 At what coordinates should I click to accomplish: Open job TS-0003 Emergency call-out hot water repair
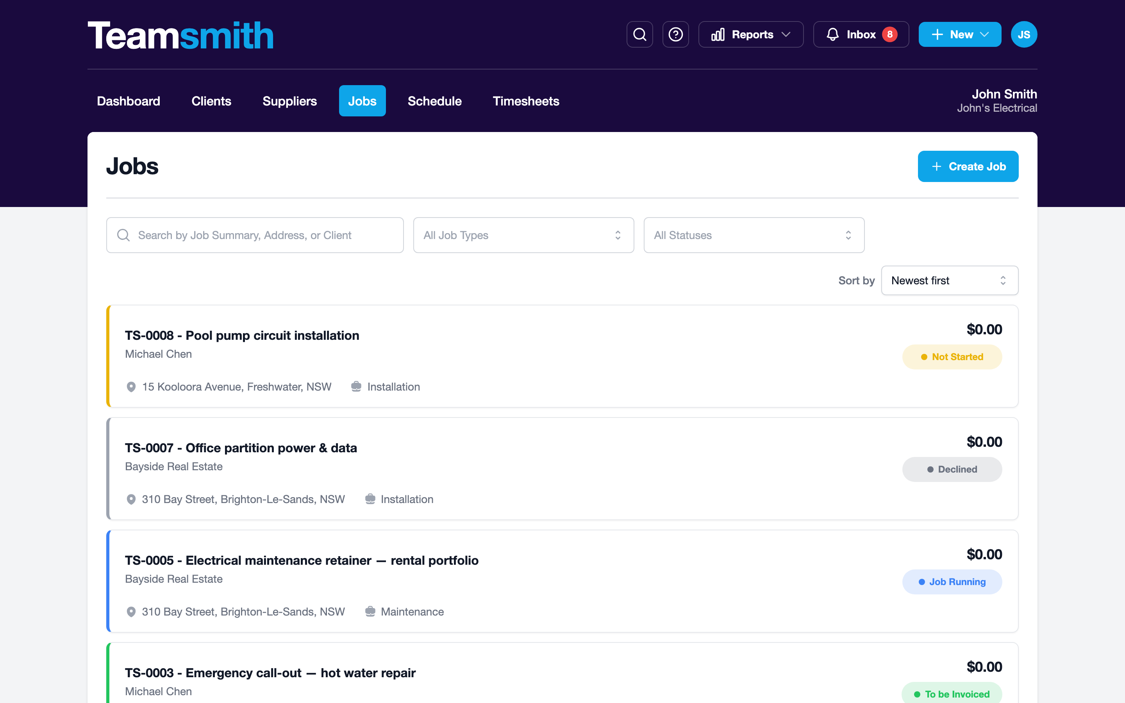click(x=270, y=673)
